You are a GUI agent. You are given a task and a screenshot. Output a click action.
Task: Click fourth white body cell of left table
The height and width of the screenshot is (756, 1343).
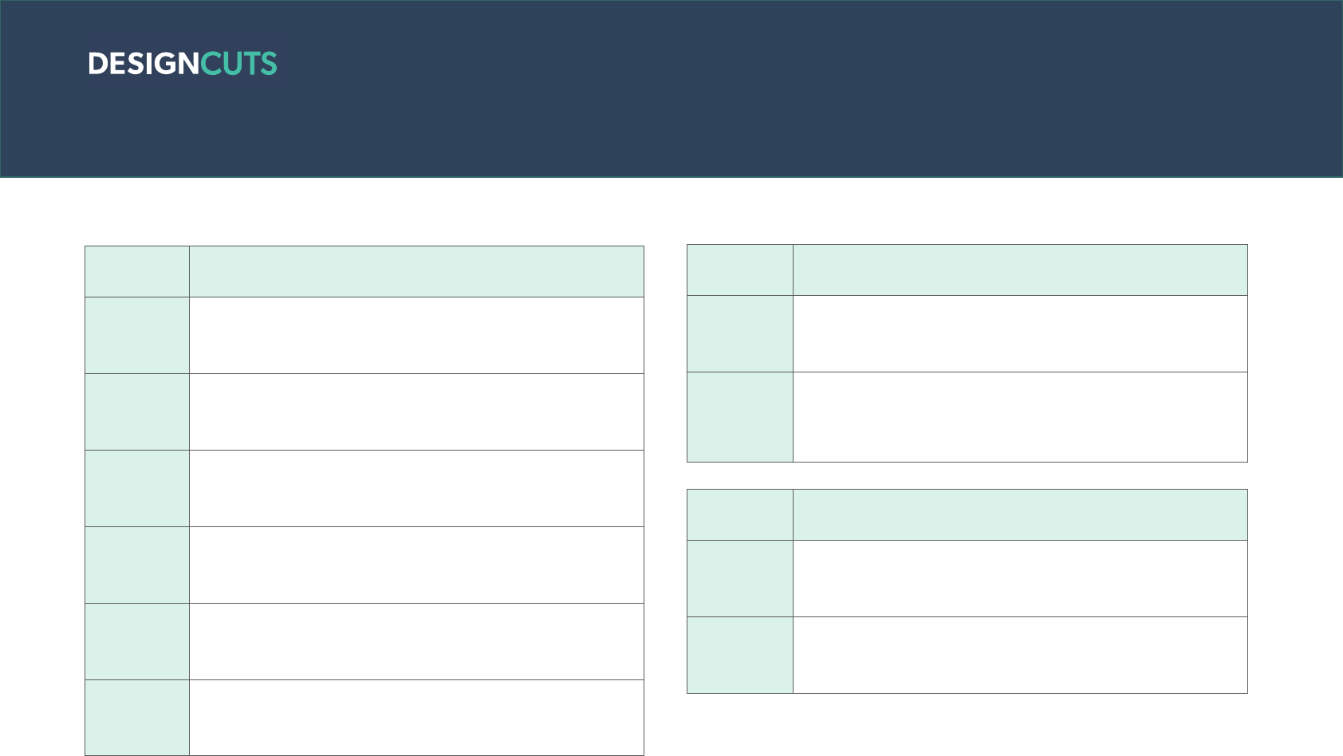click(416, 565)
